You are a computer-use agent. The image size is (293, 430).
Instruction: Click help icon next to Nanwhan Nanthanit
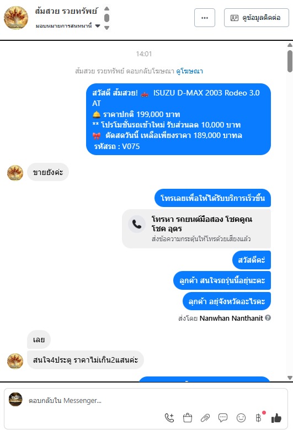pyautogui.click(x=268, y=318)
